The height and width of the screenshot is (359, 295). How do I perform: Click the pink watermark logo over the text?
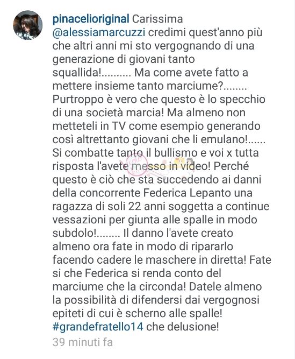coord(137,164)
